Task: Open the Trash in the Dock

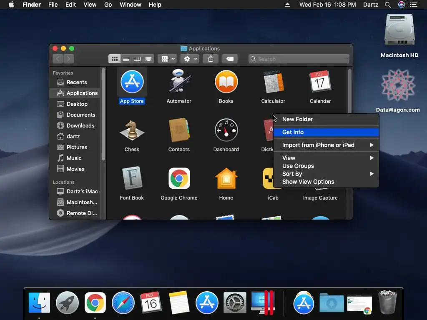Action: [x=387, y=302]
